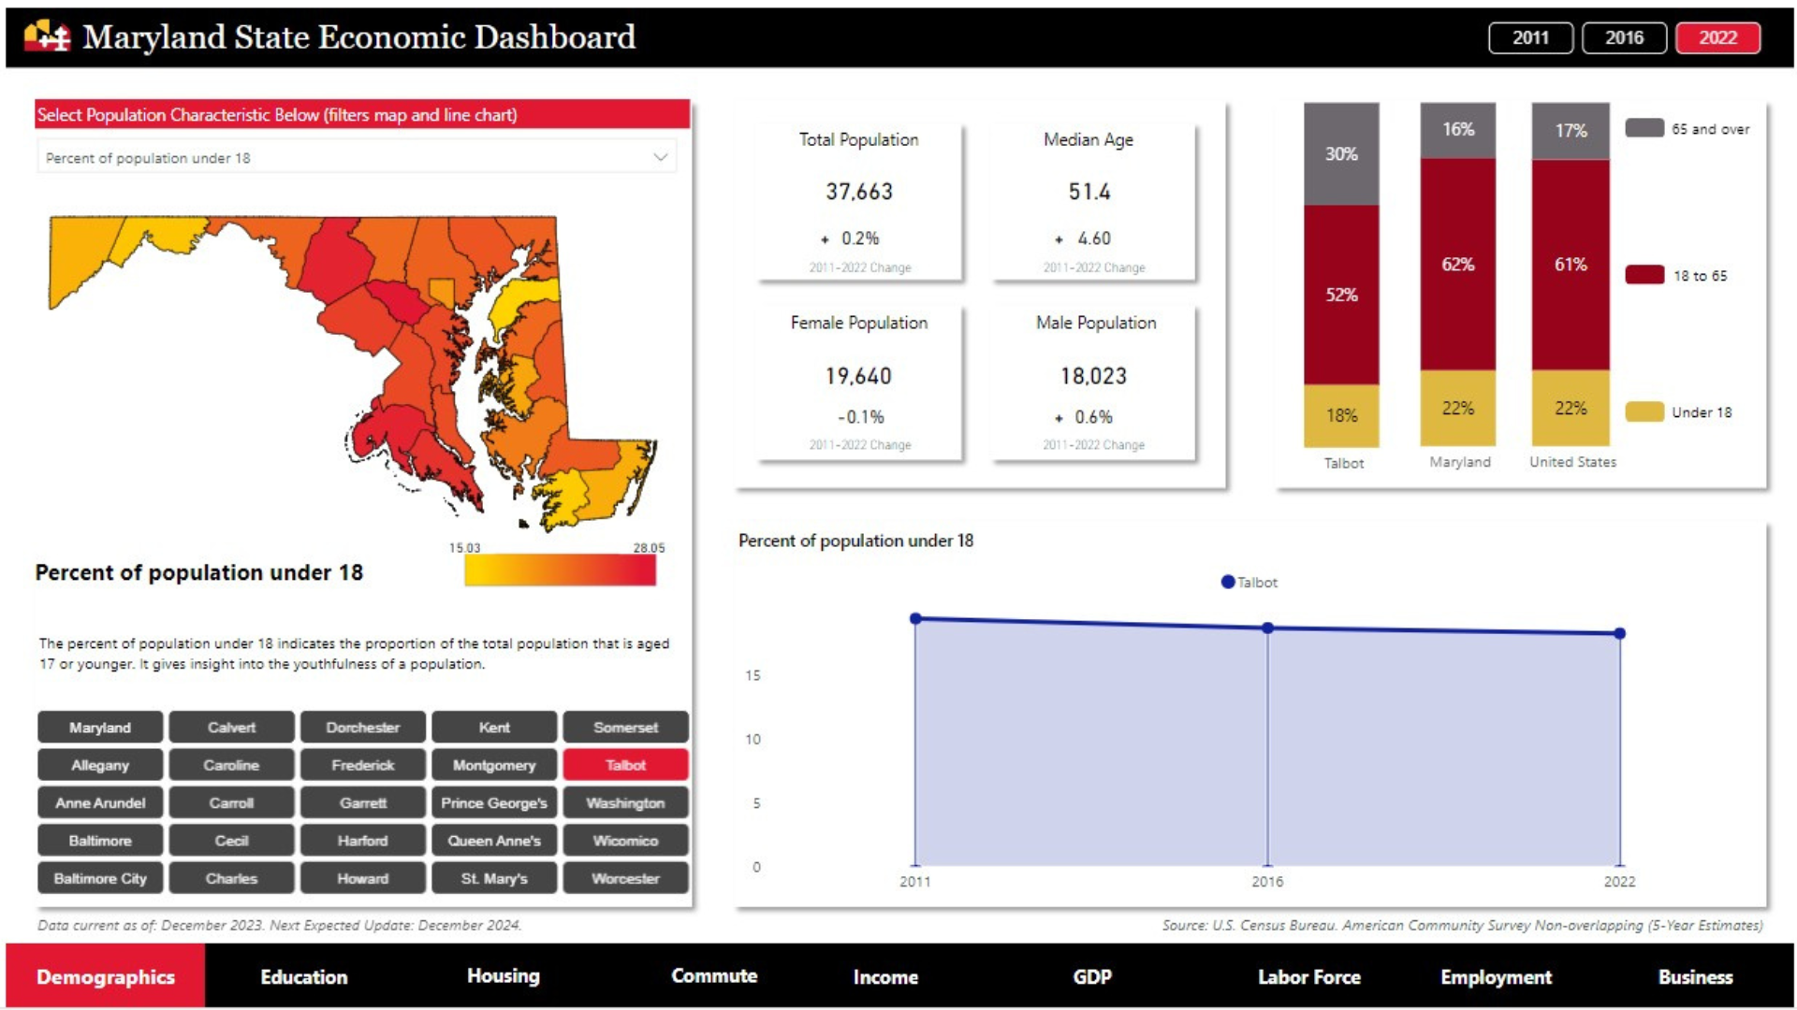Click the Maryland flag logo icon
Image resolution: width=1797 pixels, height=1010 pixels.
point(48,36)
